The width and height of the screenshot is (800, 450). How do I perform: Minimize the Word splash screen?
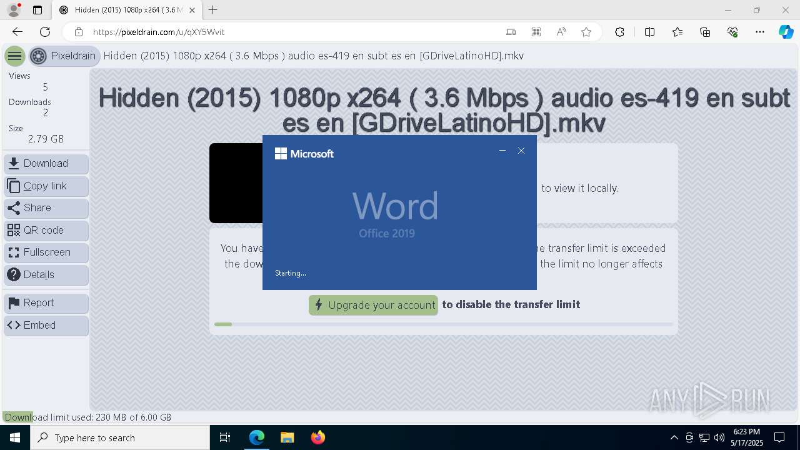point(502,151)
